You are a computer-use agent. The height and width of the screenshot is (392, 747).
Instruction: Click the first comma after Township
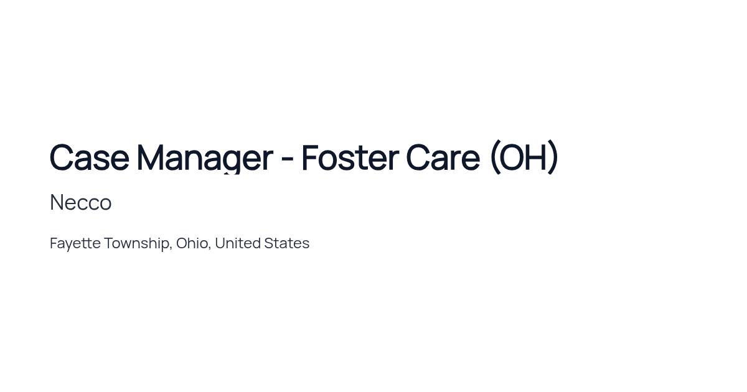pos(171,248)
